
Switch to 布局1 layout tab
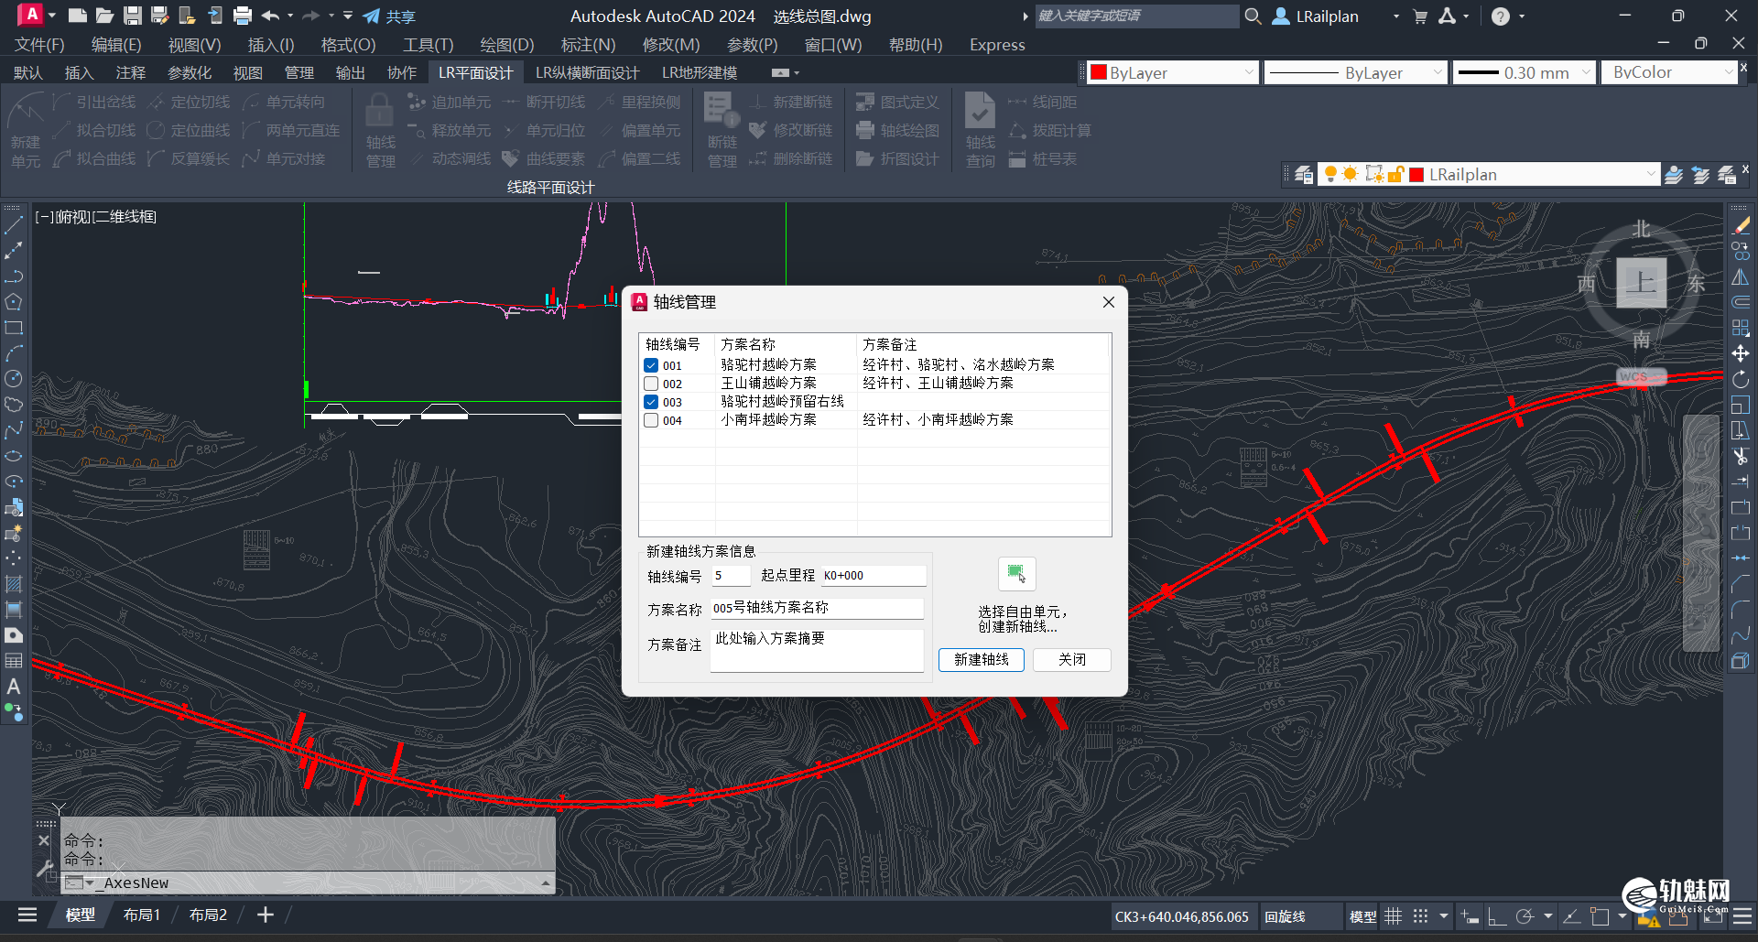coord(141,915)
